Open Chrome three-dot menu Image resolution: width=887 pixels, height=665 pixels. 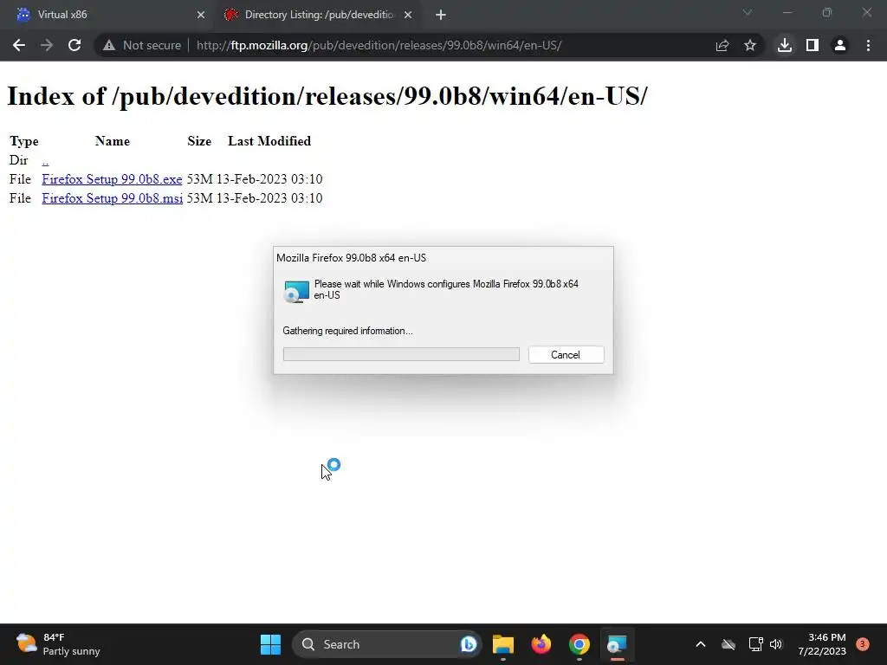pos(868,45)
